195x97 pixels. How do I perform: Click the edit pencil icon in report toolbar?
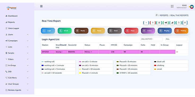159,23
